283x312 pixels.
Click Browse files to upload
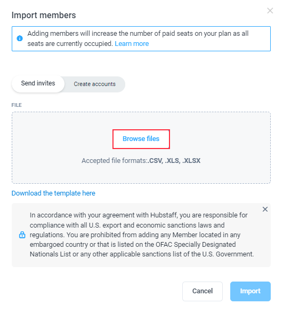[141, 139]
